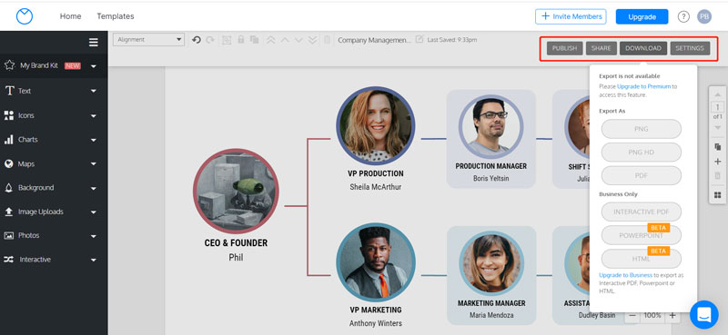The height and width of the screenshot is (335, 728).
Task: Click the MARKETING MANAGER title text
Action: pos(491,303)
